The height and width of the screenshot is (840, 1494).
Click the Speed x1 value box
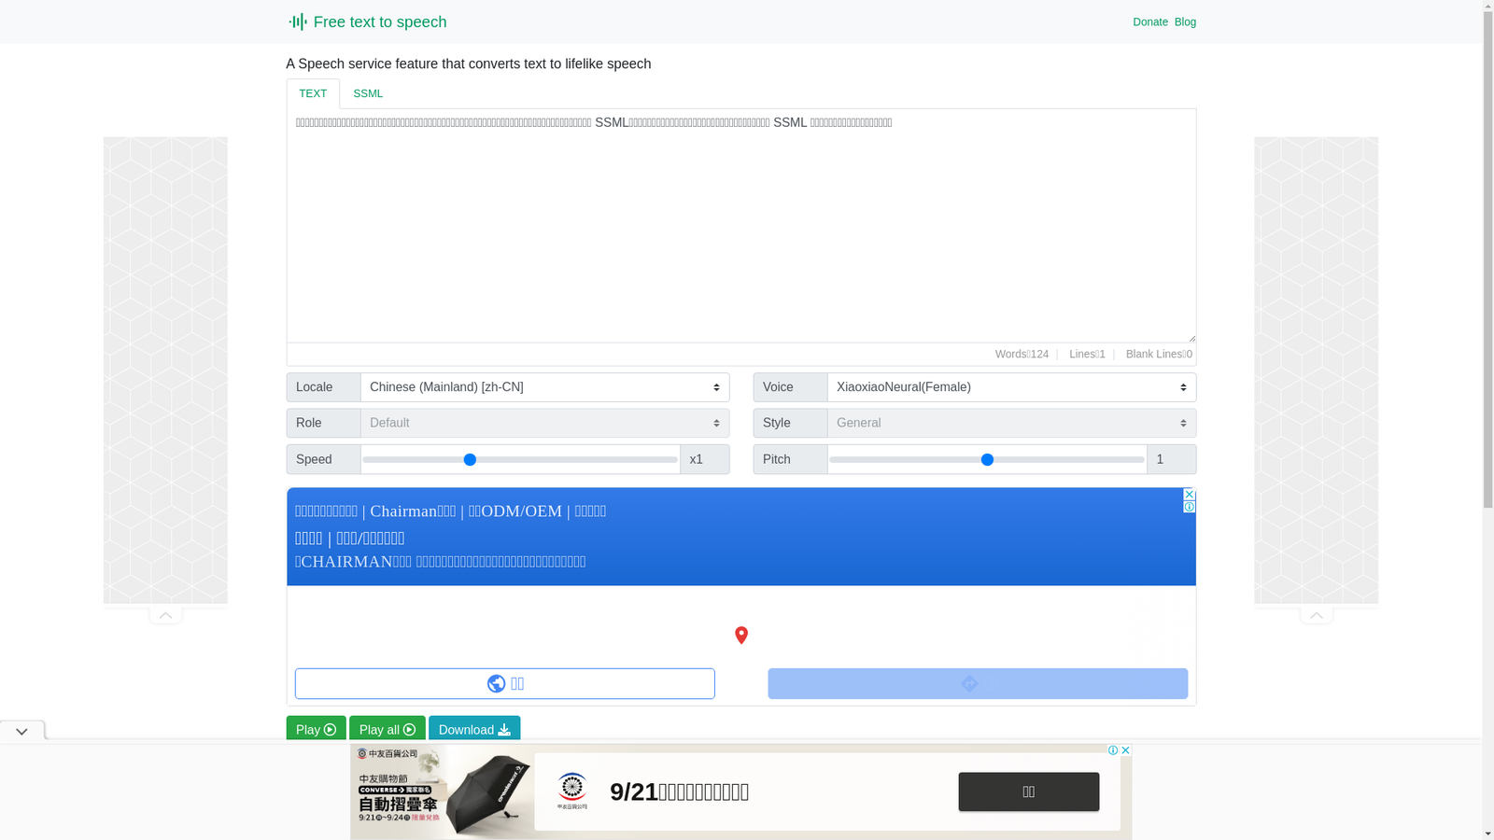[x=704, y=459]
